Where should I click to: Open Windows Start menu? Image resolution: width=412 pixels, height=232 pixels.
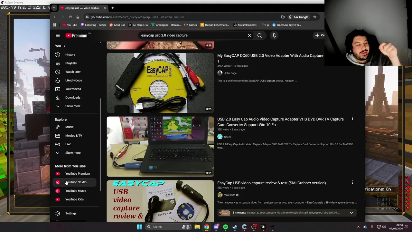139,227
